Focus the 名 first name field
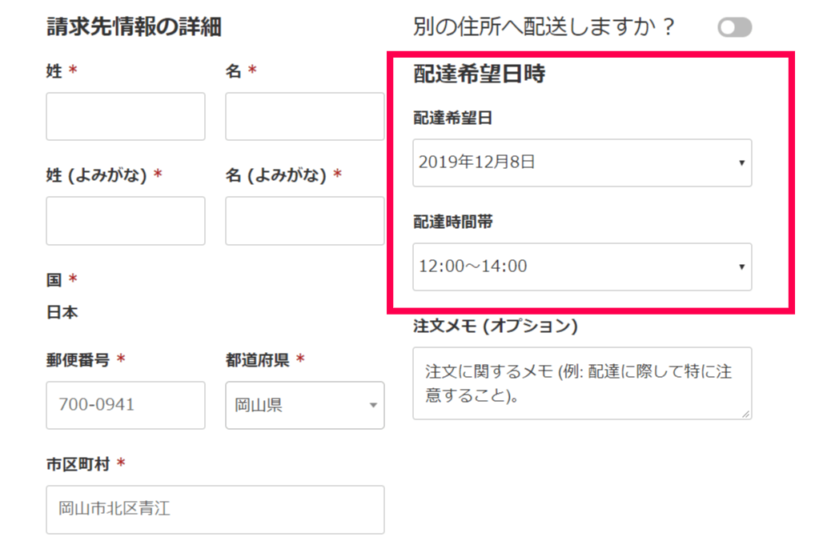The width and height of the screenshot is (831, 553). click(x=304, y=117)
